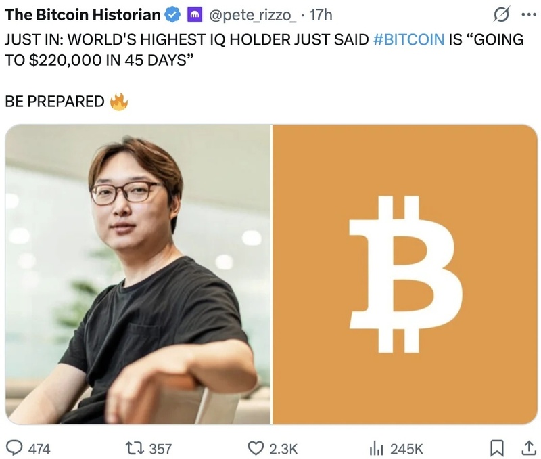Click the share upload icon
541x459 pixels.
point(528,448)
